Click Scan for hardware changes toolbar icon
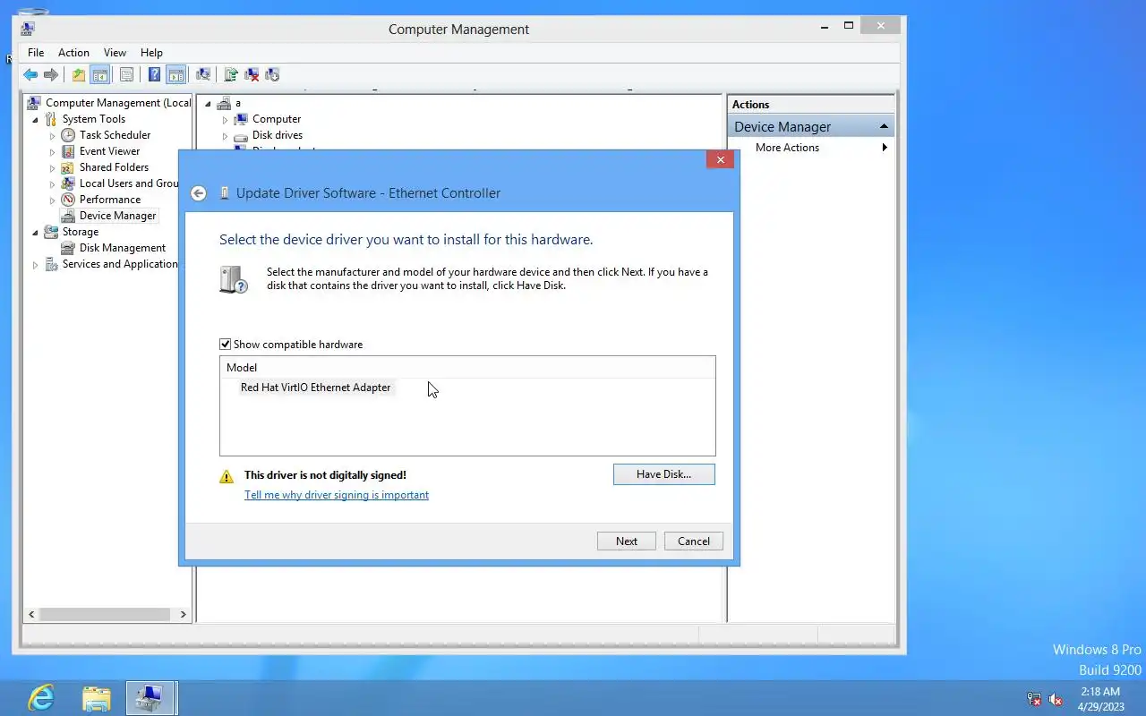 coord(203,75)
